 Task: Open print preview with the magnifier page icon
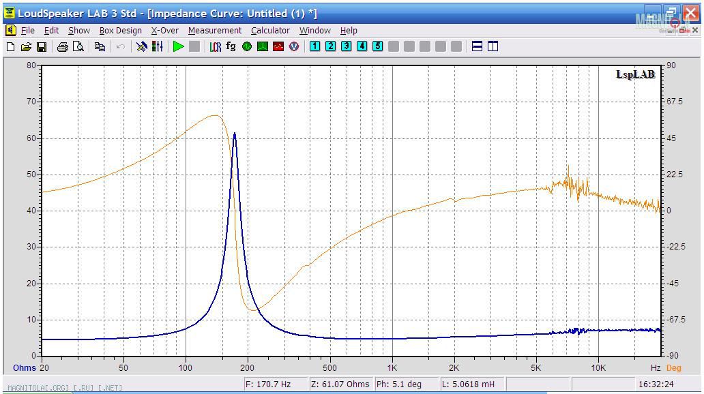click(x=78, y=46)
